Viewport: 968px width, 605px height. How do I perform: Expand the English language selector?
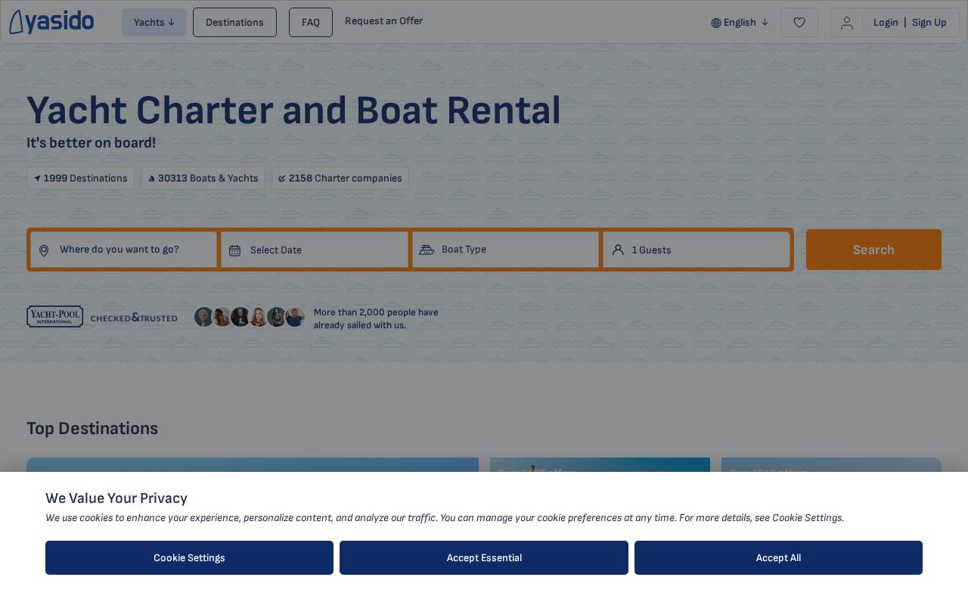pyautogui.click(x=740, y=23)
